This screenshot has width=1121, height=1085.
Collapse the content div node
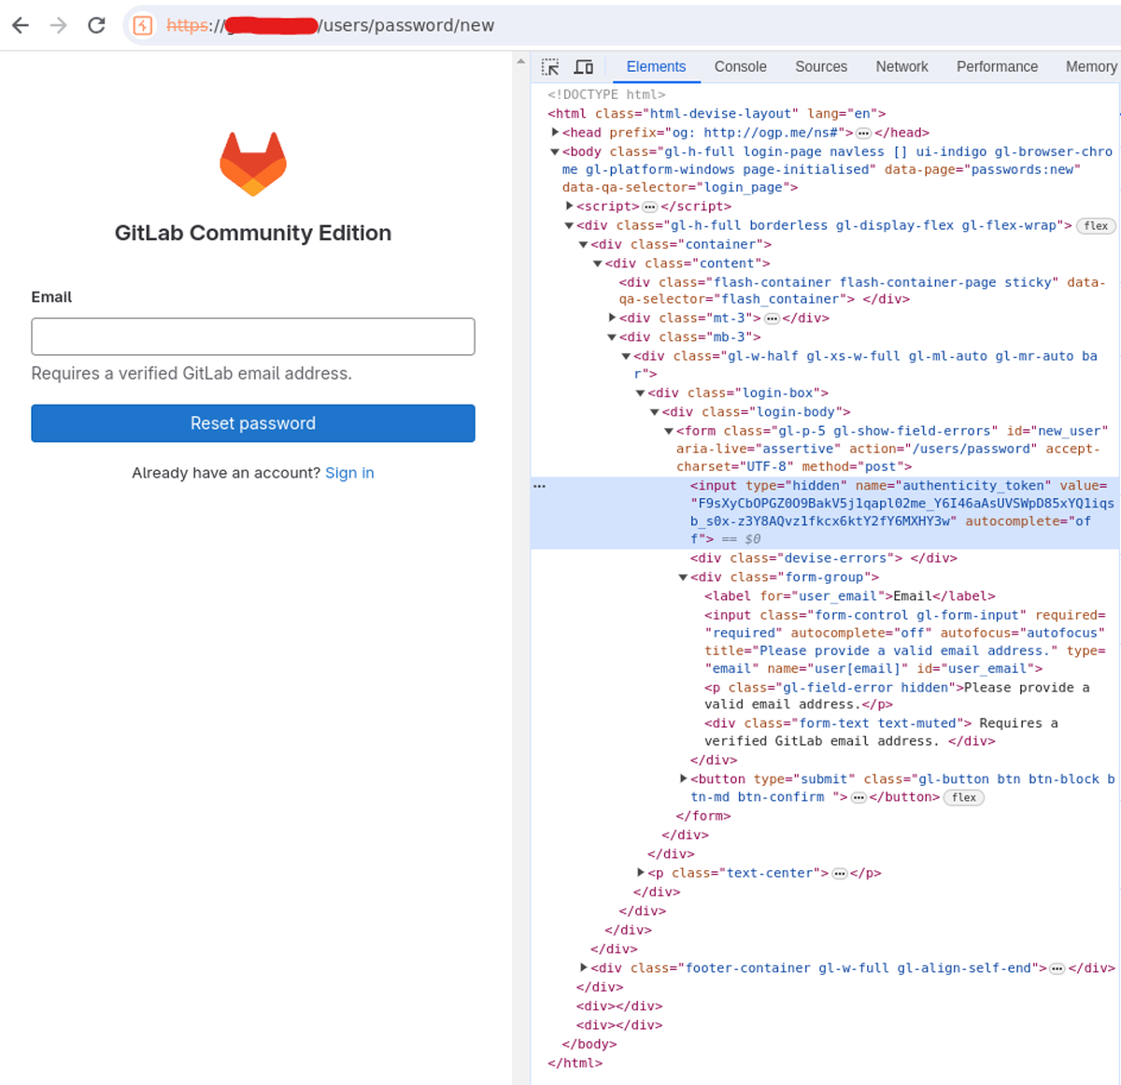[x=598, y=264]
